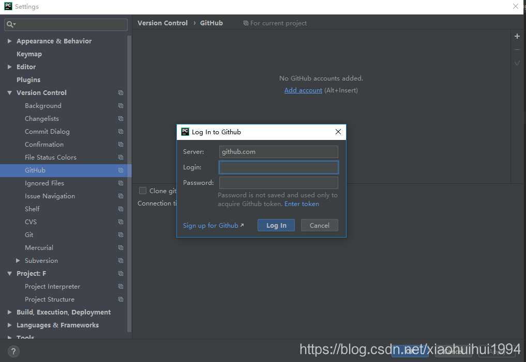Viewport: 526px width, 362px height.
Task: Close the Log In to Github dialog
Action: (338, 132)
